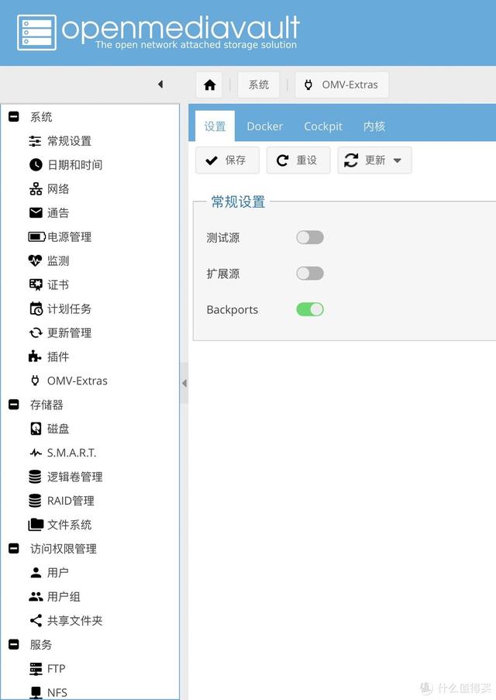Click the calendar icon for 计划任务

(36, 309)
